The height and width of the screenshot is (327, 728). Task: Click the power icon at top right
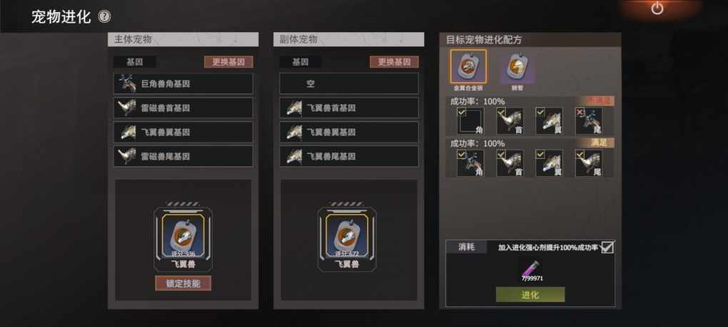[657, 8]
